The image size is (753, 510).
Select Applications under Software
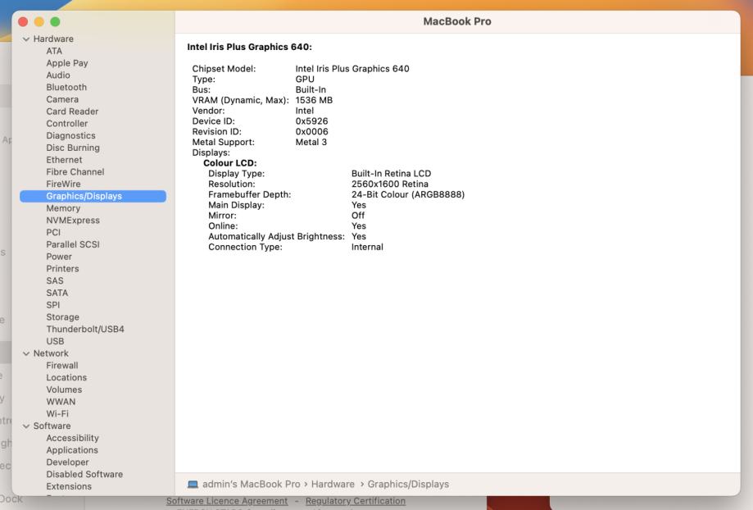point(72,450)
